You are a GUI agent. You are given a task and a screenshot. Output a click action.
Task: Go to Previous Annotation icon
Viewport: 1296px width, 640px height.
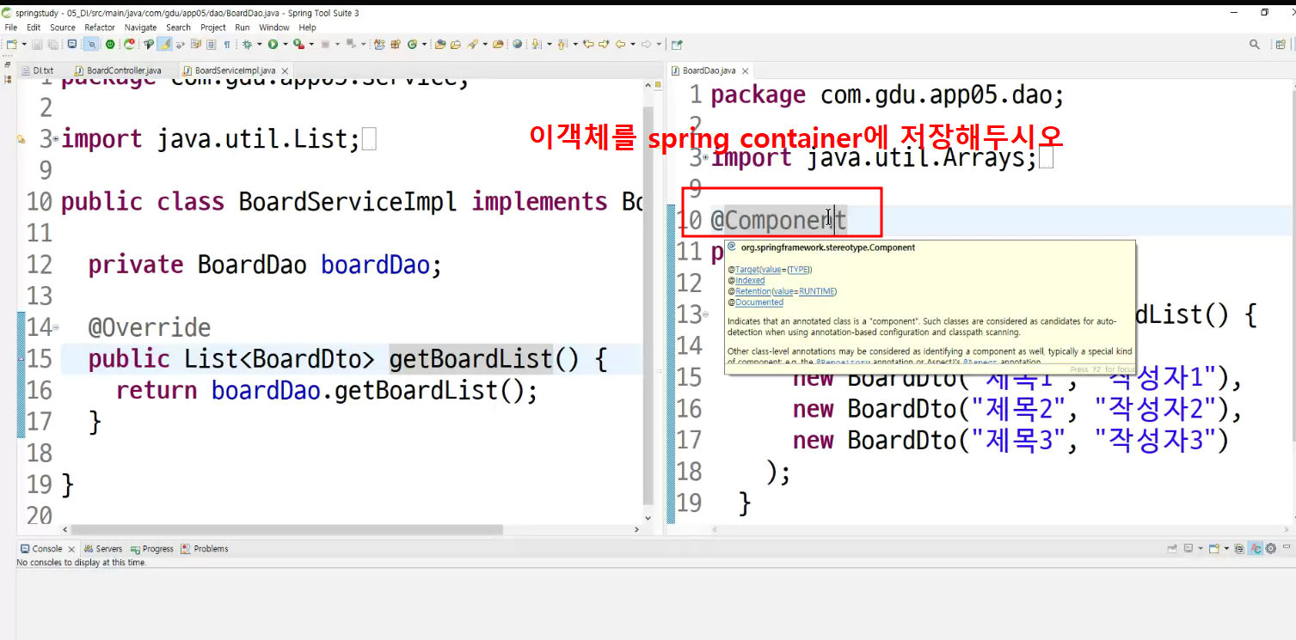pos(562,44)
